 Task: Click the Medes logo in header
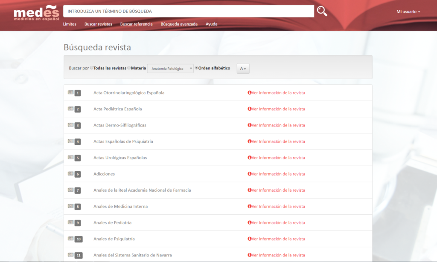[x=36, y=14]
